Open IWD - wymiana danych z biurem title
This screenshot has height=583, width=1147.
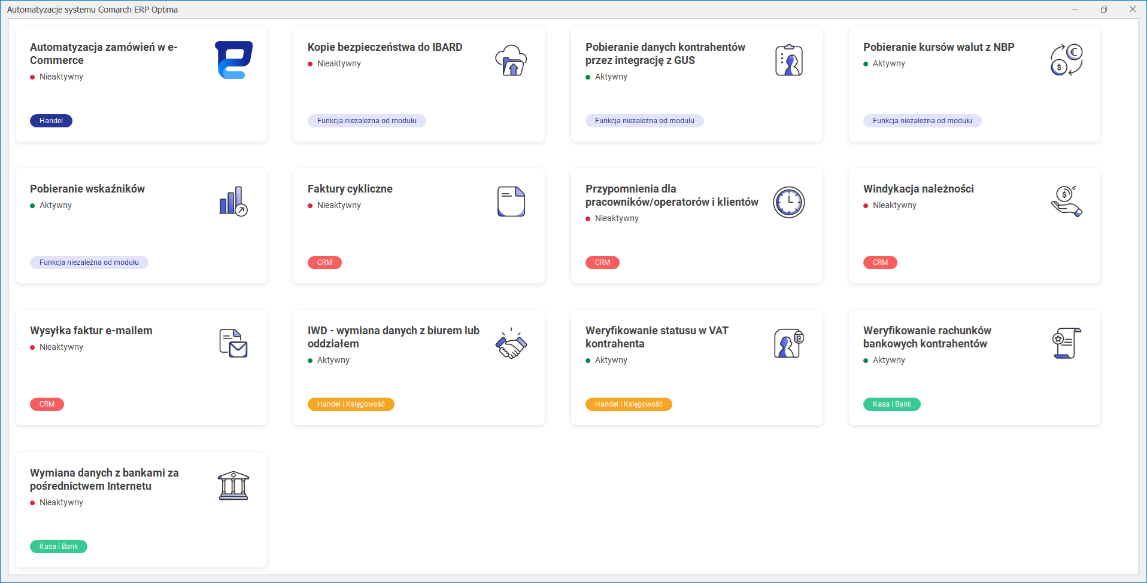click(x=393, y=337)
